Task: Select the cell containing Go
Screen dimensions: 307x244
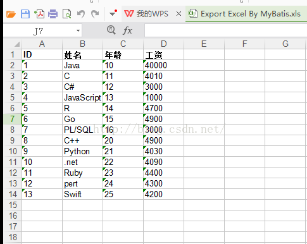Action: point(82,119)
